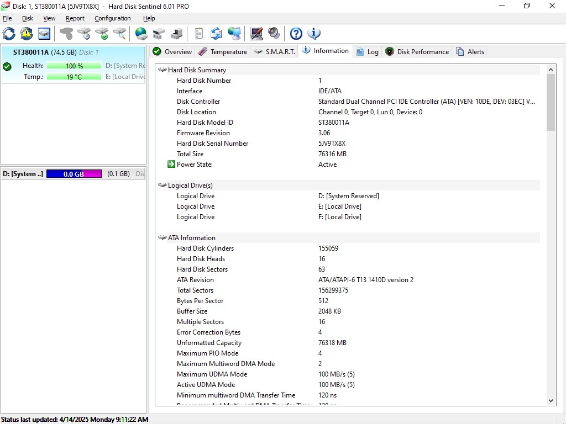Open the Configuration menu
The width and height of the screenshot is (566, 424).
113,18
